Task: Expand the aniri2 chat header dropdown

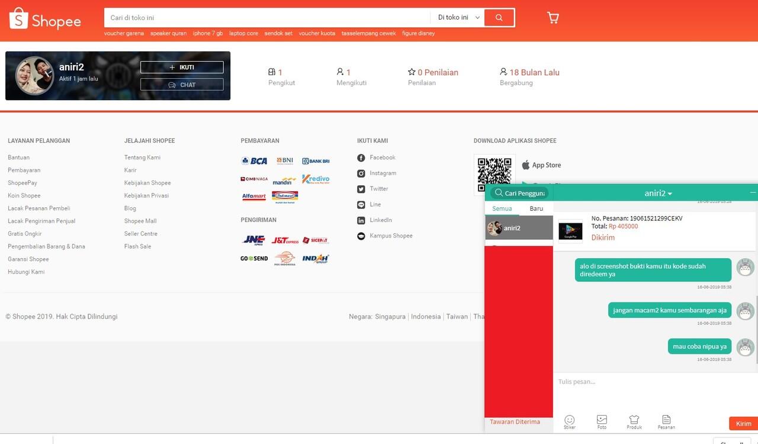Action: click(658, 194)
